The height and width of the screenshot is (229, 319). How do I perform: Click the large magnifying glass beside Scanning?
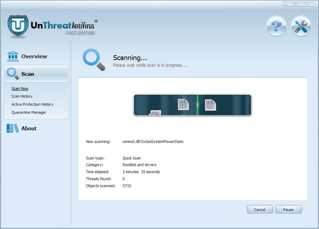[x=94, y=60]
